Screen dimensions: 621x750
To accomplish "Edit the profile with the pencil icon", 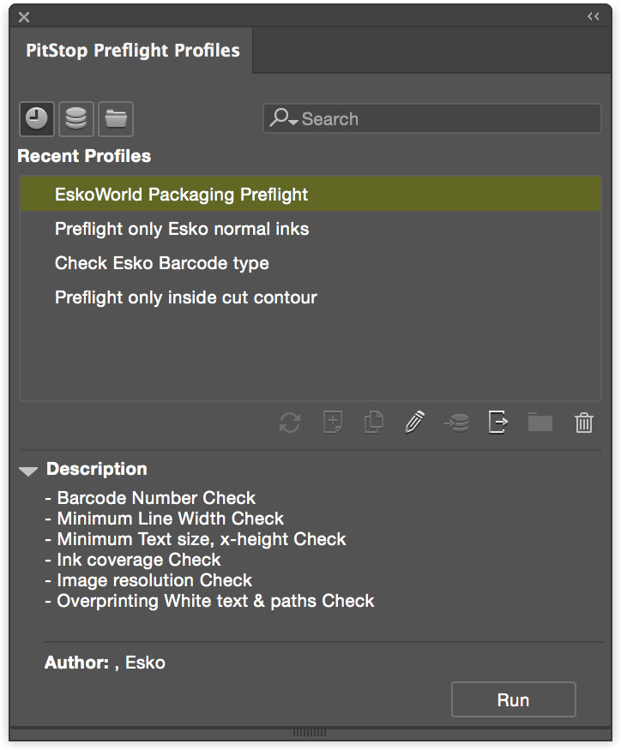I will pyautogui.click(x=414, y=423).
